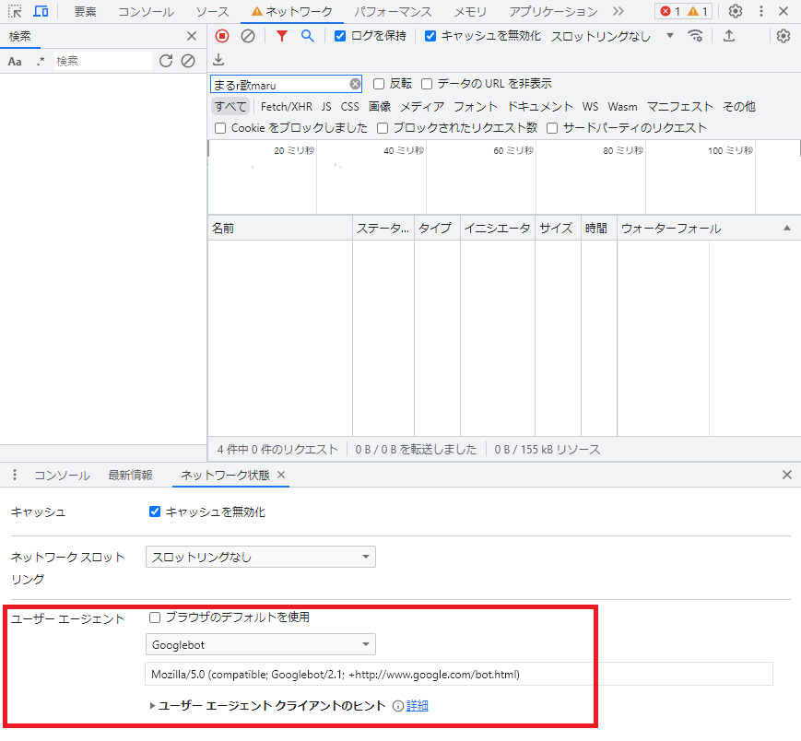Screen dimensions: 801x741
Task: Select the Fetch/XHR filter button
Action: tap(286, 107)
